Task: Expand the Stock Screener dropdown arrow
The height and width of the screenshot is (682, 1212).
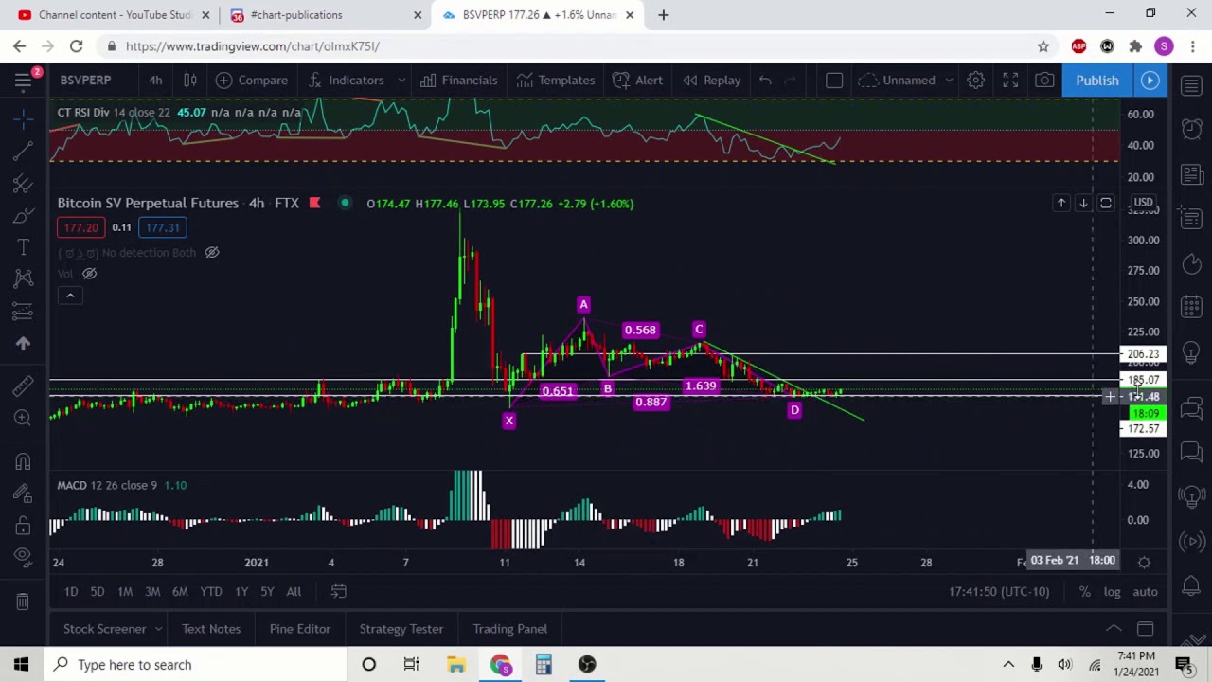Action: click(x=158, y=629)
